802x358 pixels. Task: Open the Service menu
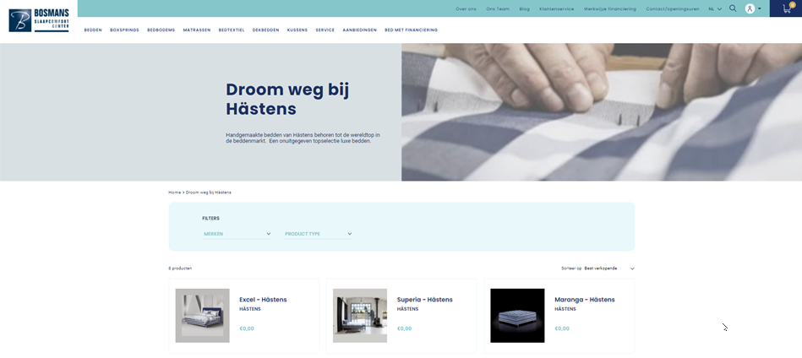(325, 30)
